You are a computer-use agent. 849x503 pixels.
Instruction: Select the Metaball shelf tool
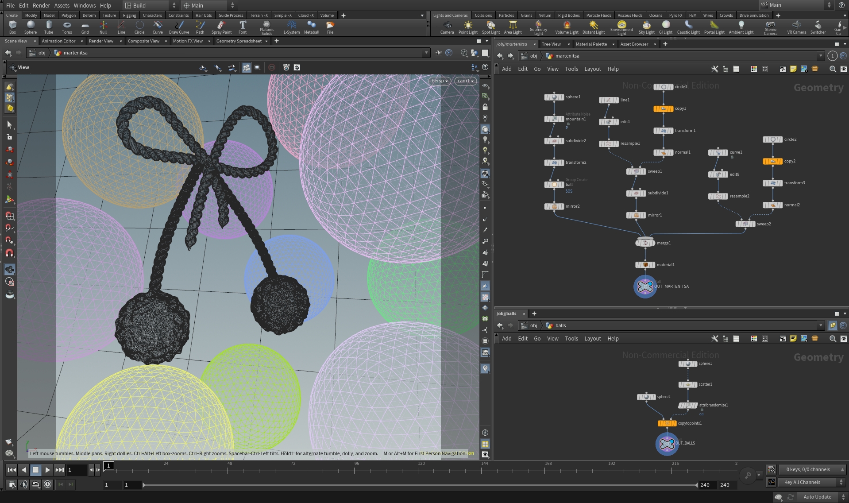[x=312, y=27]
